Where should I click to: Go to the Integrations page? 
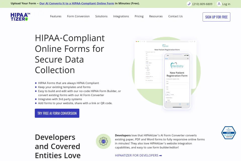click(x=121, y=16)
